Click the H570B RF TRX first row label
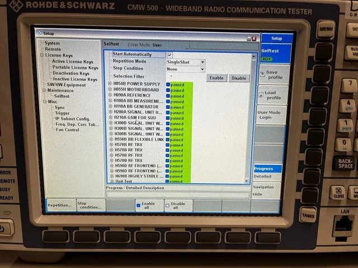The width and height of the screenshot is (358, 268). [129, 145]
